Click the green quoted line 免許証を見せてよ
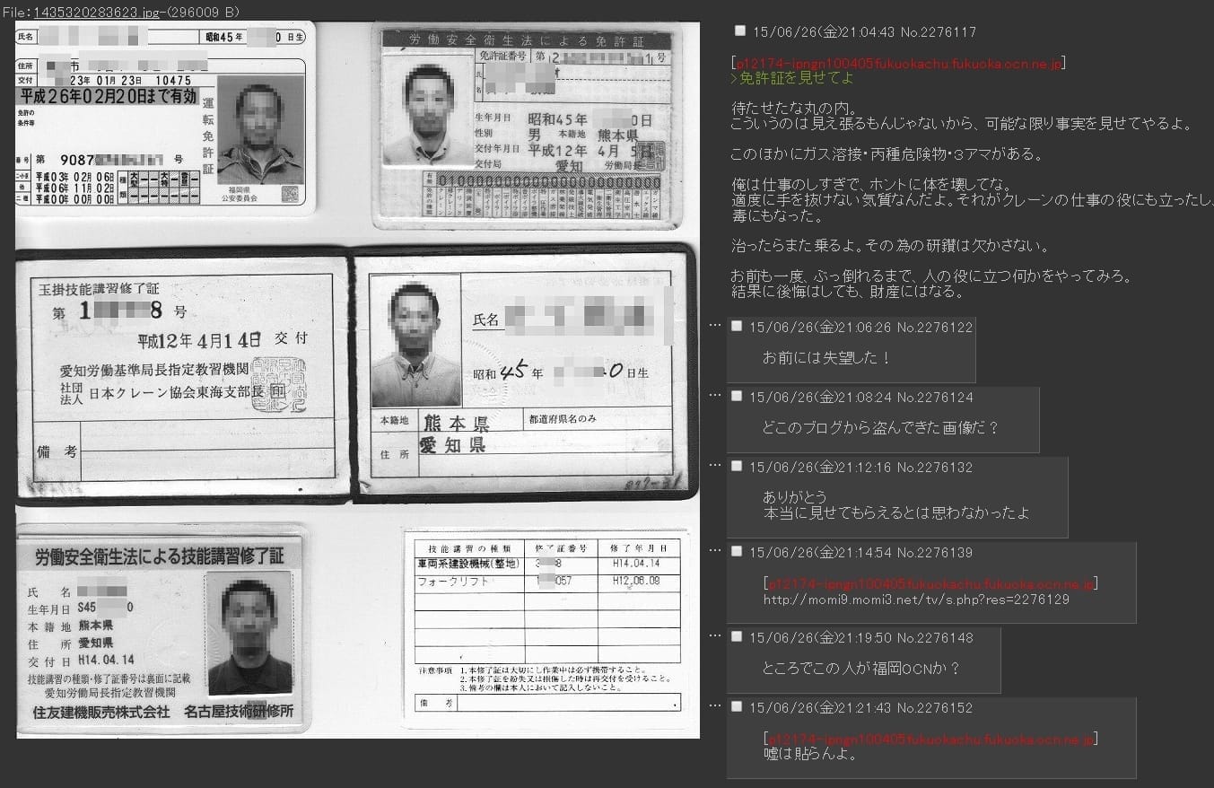This screenshot has width=1214, height=788. [793, 78]
